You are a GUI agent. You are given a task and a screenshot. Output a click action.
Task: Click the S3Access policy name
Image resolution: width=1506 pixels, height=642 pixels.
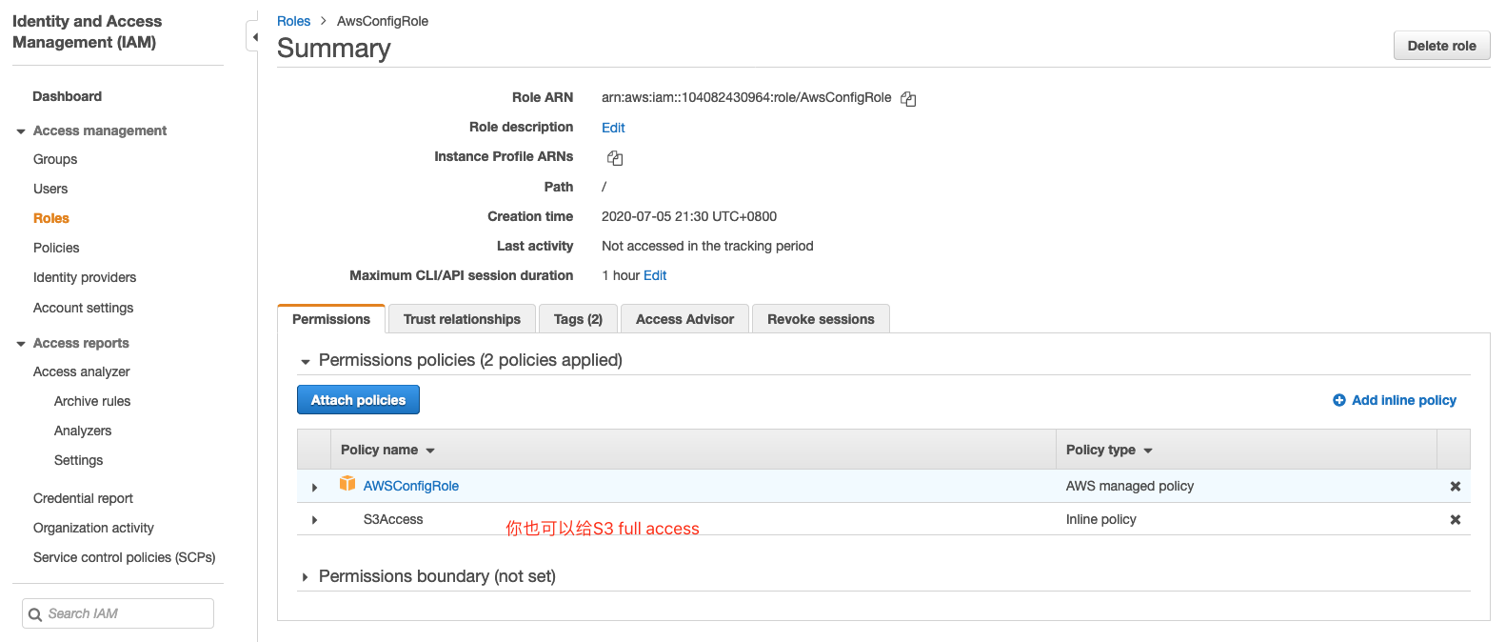click(393, 519)
